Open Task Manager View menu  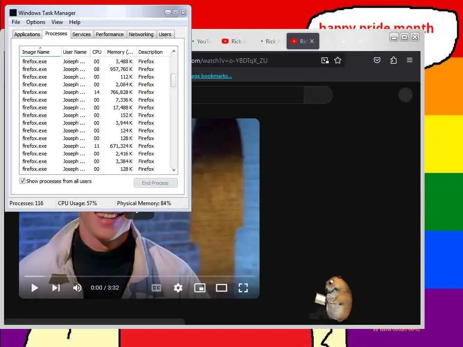point(57,22)
